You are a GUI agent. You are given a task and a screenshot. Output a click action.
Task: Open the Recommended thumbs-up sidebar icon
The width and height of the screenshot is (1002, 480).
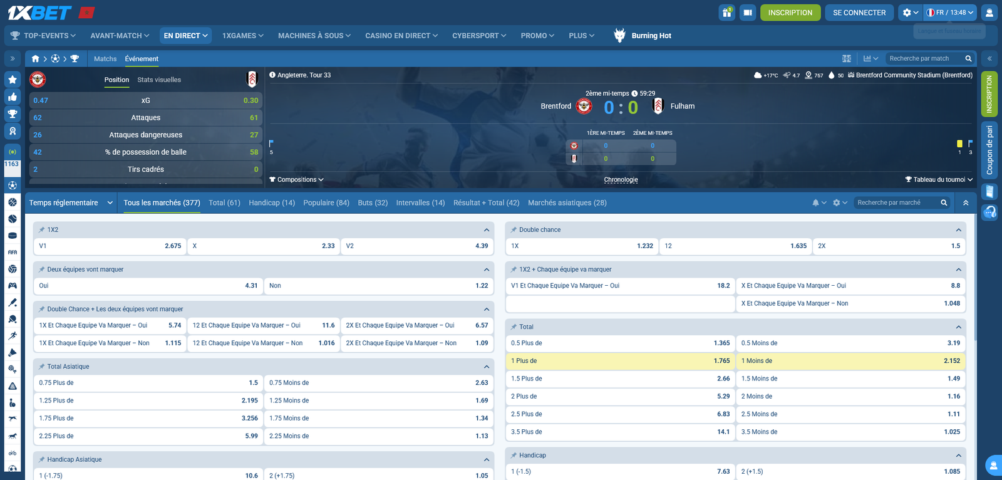tap(13, 97)
